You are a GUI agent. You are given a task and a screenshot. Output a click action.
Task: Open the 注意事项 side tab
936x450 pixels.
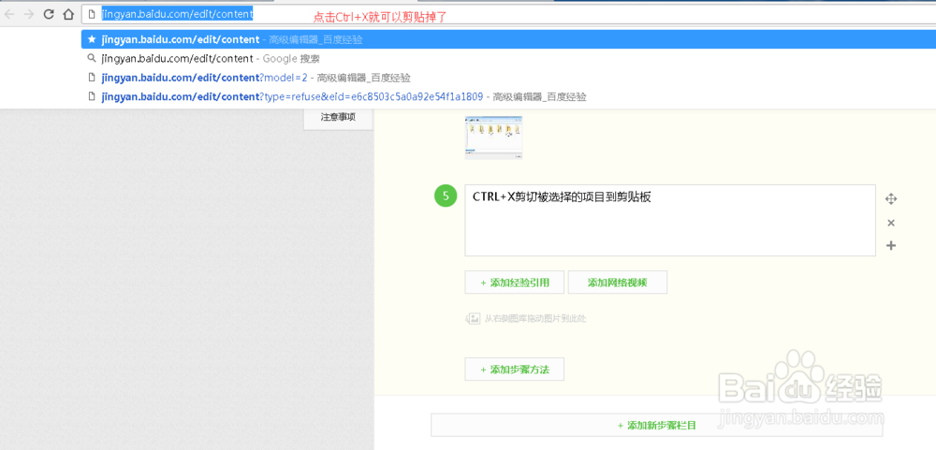click(339, 118)
